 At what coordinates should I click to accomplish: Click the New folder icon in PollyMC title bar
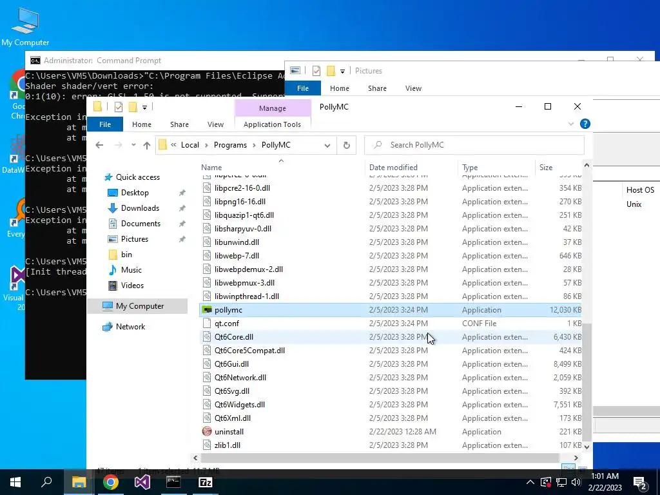tap(132, 107)
